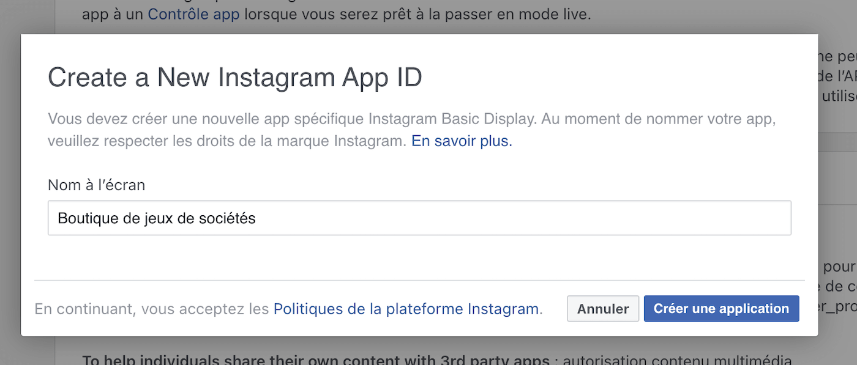Click the Instagram Basic Display description paragraph

coord(412,130)
